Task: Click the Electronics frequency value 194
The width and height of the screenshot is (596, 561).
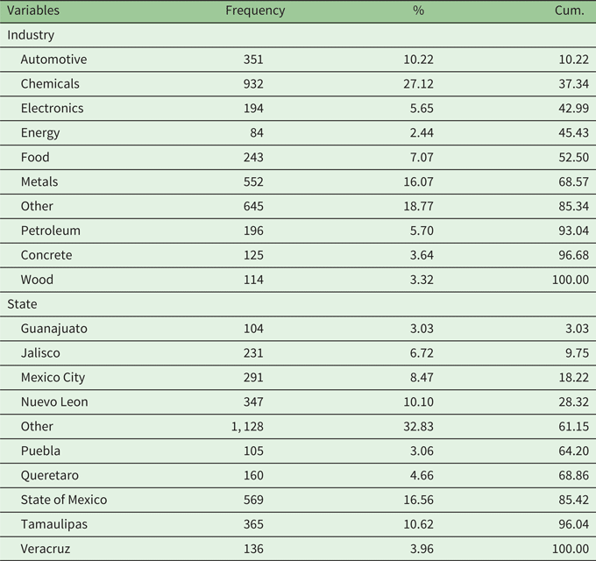Action: click(x=252, y=109)
